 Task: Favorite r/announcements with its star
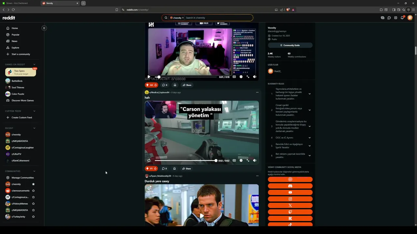click(33, 191)
